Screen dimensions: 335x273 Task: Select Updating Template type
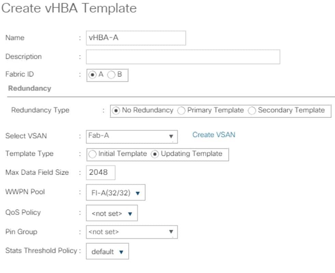coord(155,154)
